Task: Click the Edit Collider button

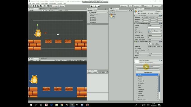Action: click(149, 44)
